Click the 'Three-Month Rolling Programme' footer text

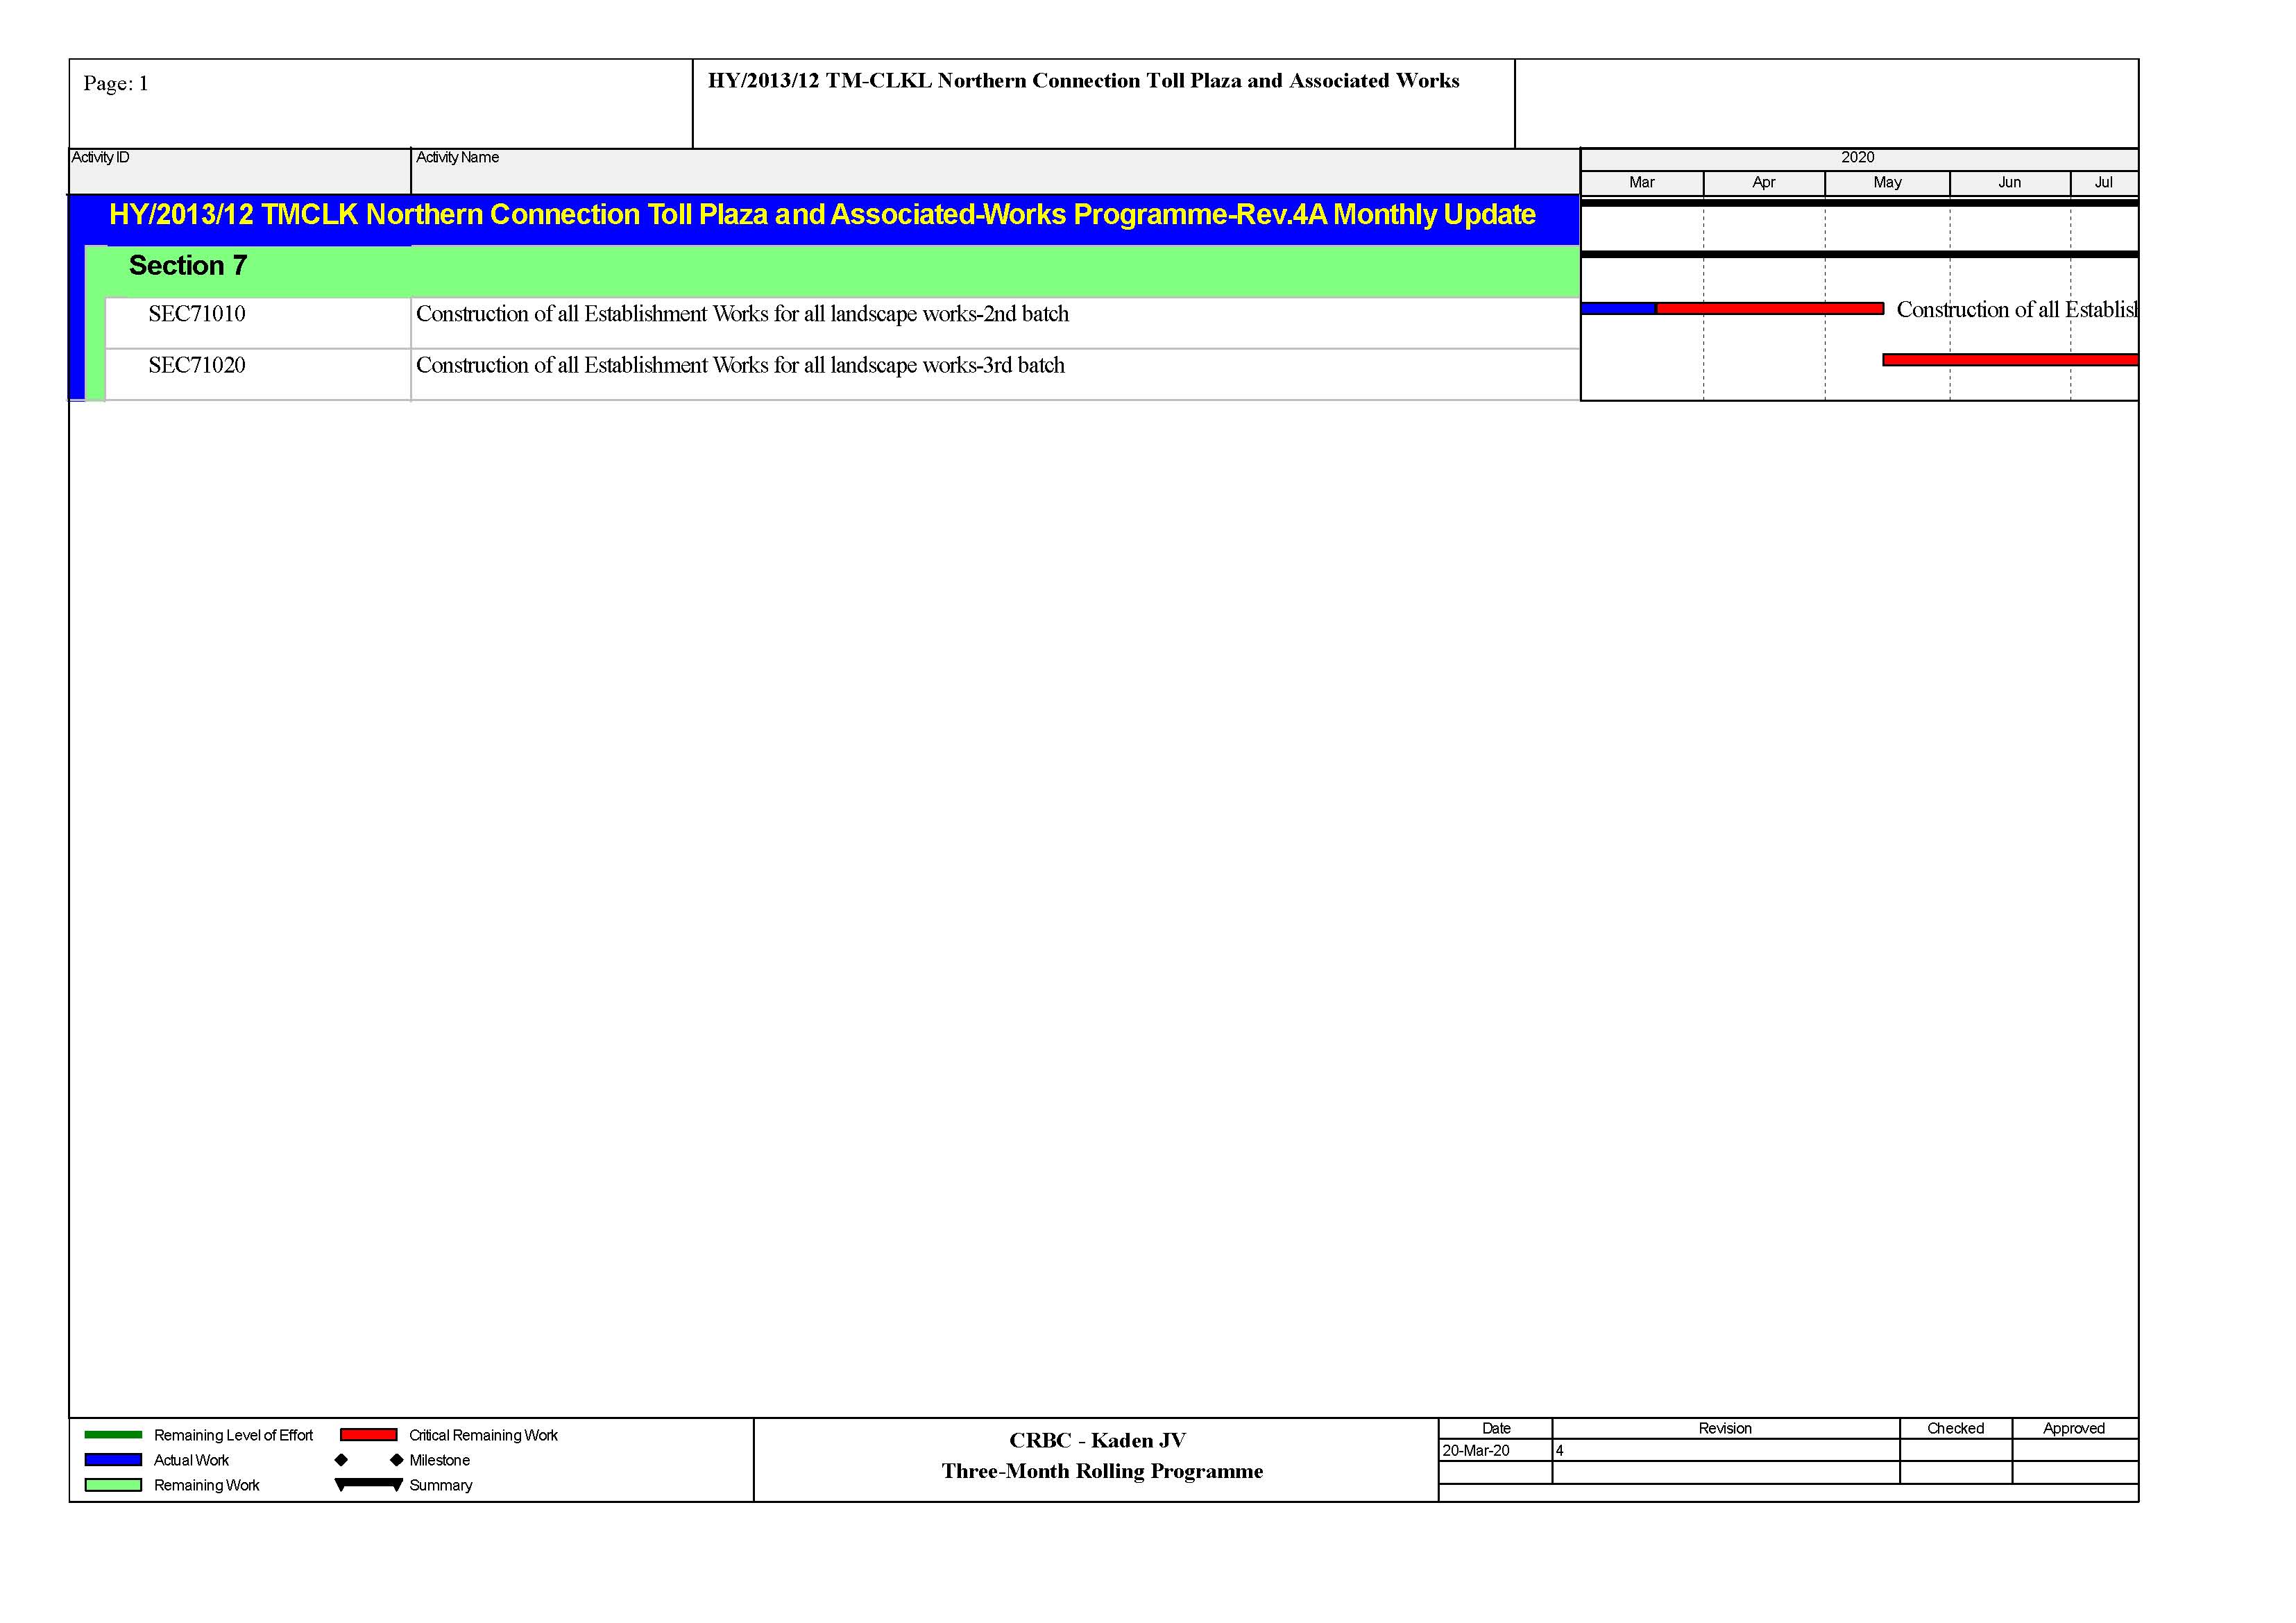1102,1471
